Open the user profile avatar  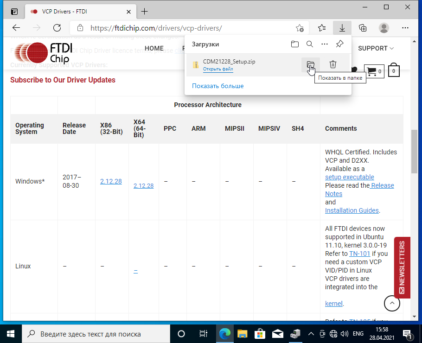tap(384, 28)
